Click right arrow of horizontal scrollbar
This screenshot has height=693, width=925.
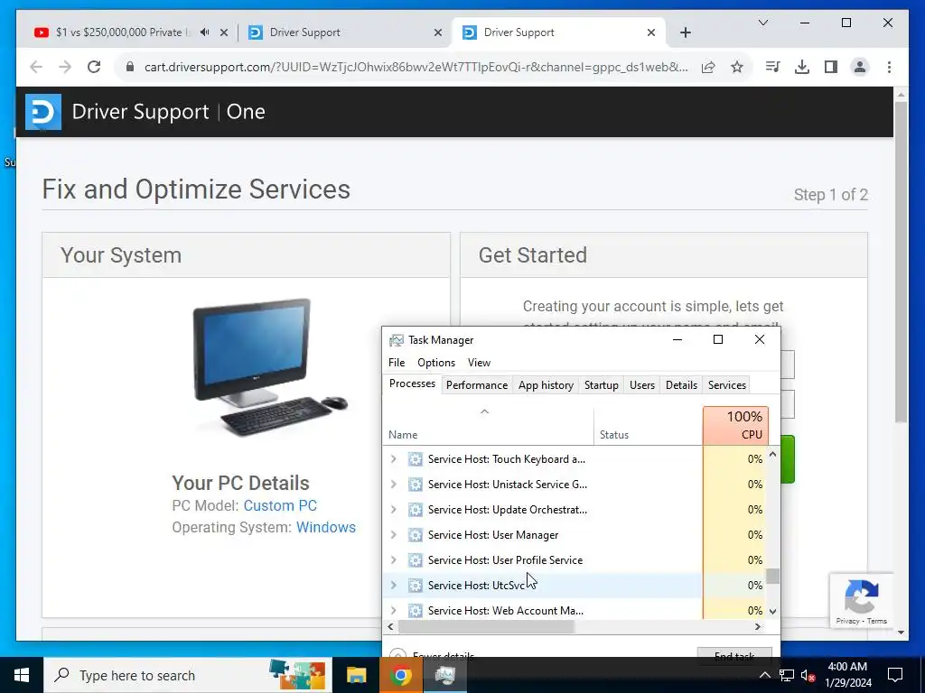[x=758, y=627]
